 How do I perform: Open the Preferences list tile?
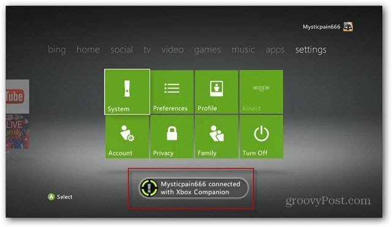click(x=172, y=92)
